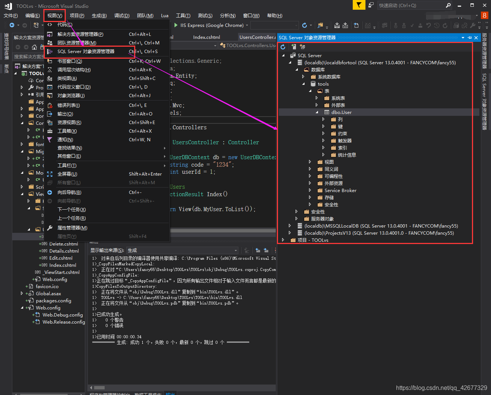Refresh the SQL Server Object Explorer tree
491x395 pixels.
pyautogui.click(x=283, y=47)
